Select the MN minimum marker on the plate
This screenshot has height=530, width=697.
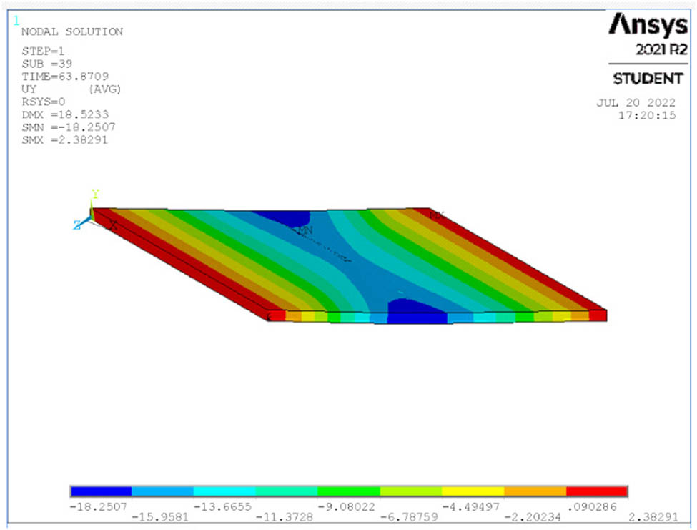[x=305, y=230]
